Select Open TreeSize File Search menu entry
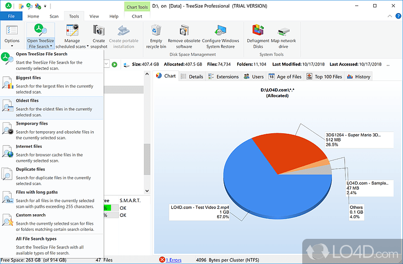 (52, 61)
